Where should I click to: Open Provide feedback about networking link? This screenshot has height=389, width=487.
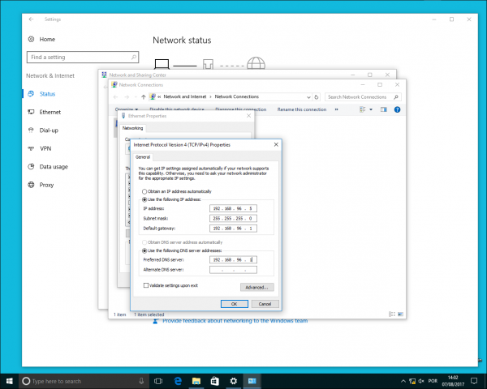235,321
